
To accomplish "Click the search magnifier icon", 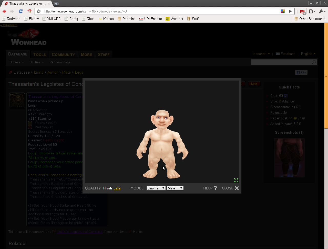I will [x=314, y=62].
